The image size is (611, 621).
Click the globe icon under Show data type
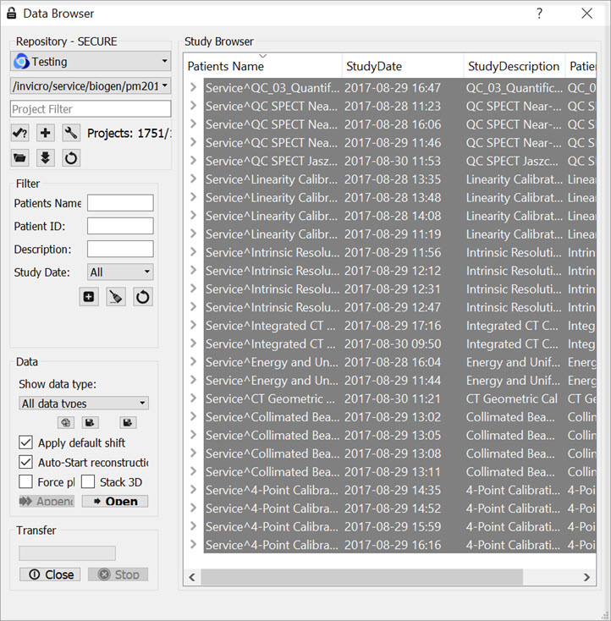[x=64, y=422]
